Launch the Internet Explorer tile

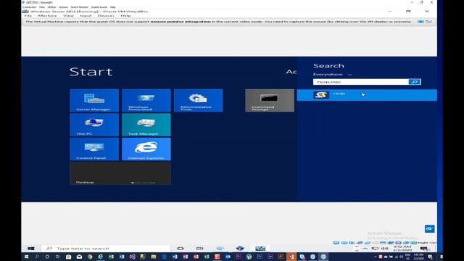point(146,149)
